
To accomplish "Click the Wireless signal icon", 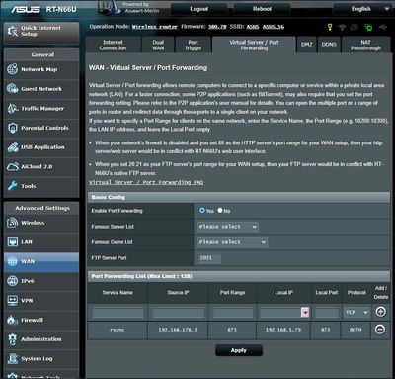I will pyautogui.click(x=13, y=223).
